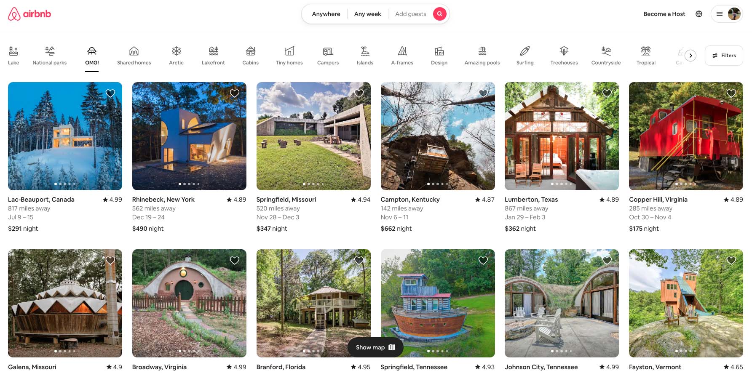
Task: Show more categories with the right arrow
Action: pos(690,56)
